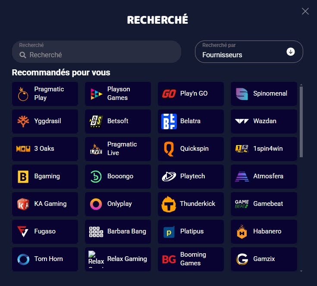Pick the Gamzix provider
Viewport: 317px width, 286px height.
pyautogui.click(x=264, y=259)
